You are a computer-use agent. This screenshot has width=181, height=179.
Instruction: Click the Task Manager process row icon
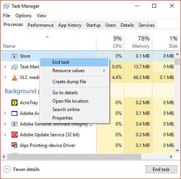(x=15, y=67)
